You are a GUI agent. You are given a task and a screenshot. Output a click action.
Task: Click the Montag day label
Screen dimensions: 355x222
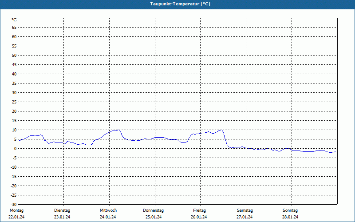coord(16,210)
